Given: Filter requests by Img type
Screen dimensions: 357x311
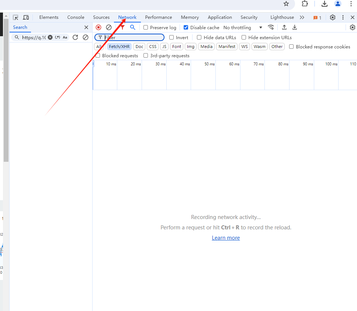Looking at the screenshot, I should [x=191, y=47].
